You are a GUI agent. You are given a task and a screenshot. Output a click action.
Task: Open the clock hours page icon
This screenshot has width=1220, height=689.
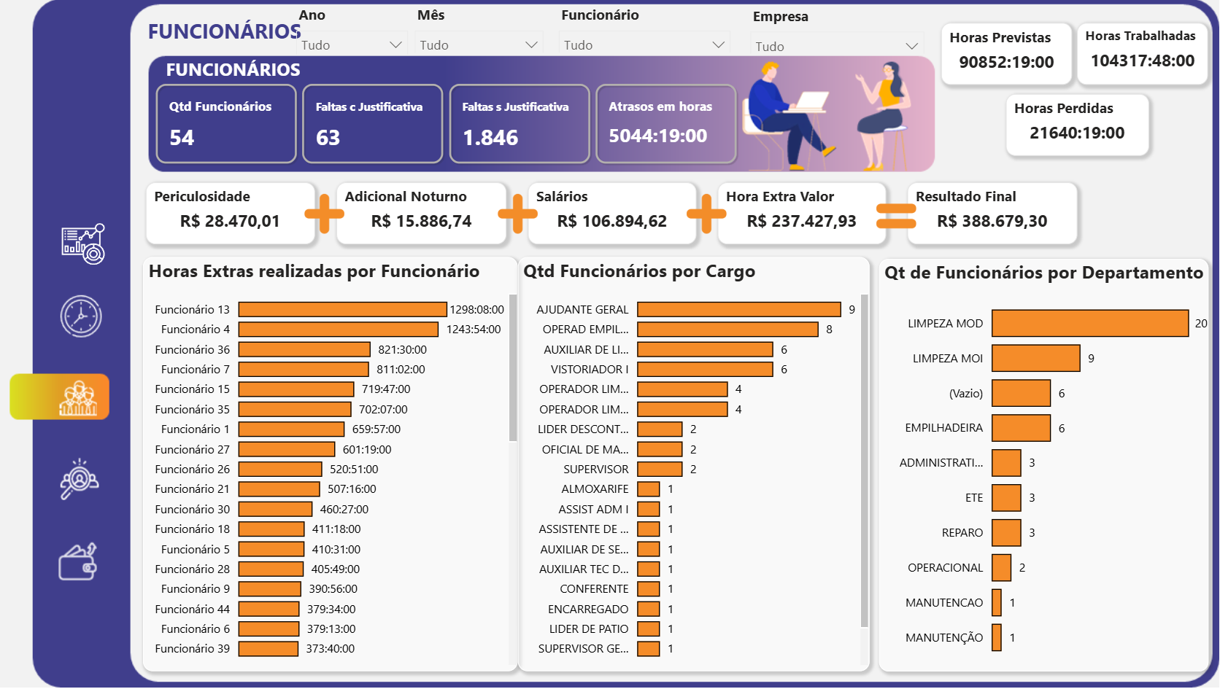point(81,316)
